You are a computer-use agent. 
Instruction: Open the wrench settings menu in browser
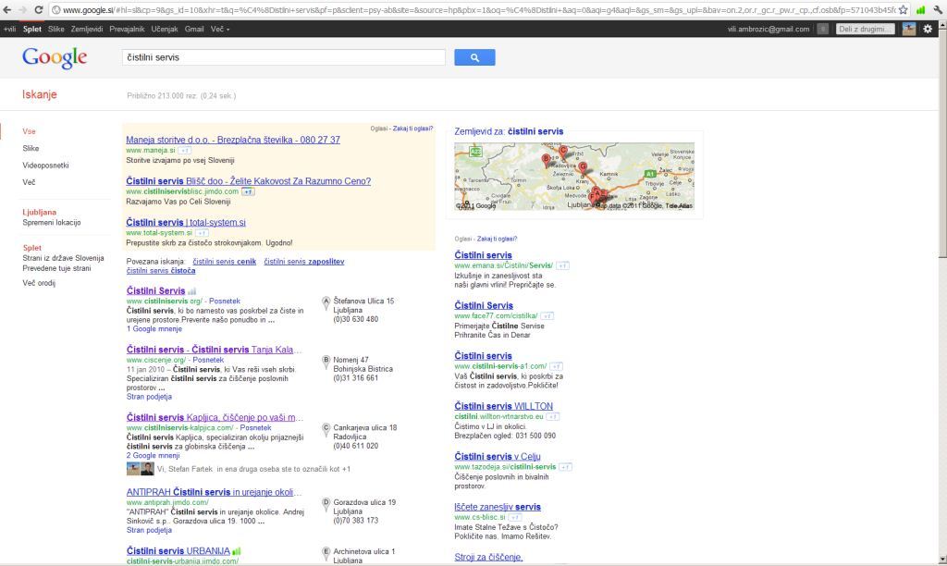pyautogui.click(x=938, y=9)
